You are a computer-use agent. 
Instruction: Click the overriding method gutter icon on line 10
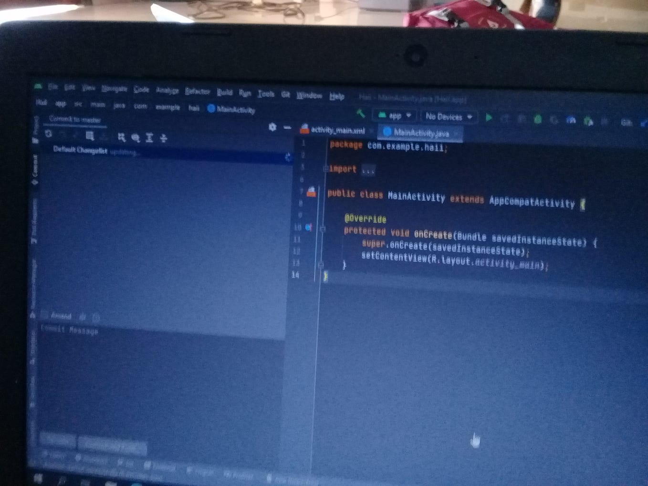(309, 229)
